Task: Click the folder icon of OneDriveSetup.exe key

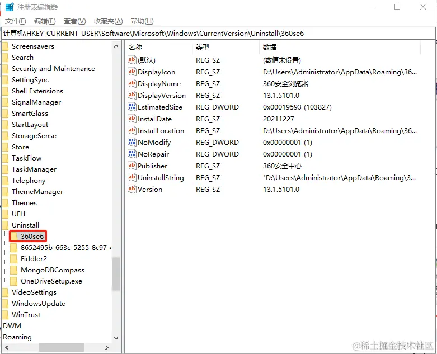Action: click(x=13, y=281)
